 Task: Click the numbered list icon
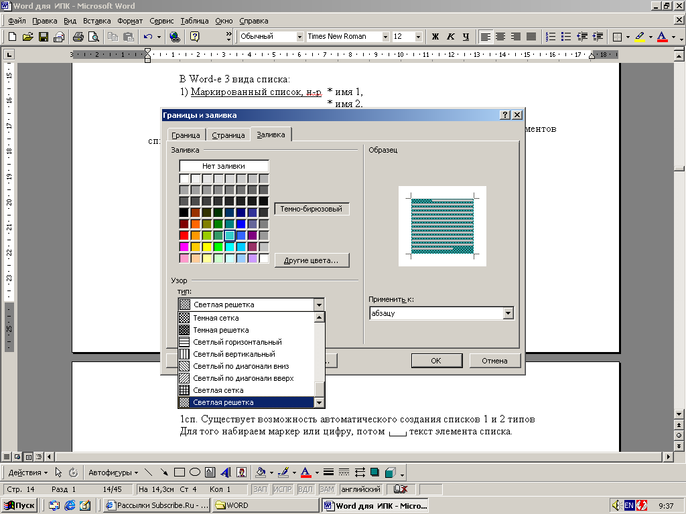tap(551, 37)
